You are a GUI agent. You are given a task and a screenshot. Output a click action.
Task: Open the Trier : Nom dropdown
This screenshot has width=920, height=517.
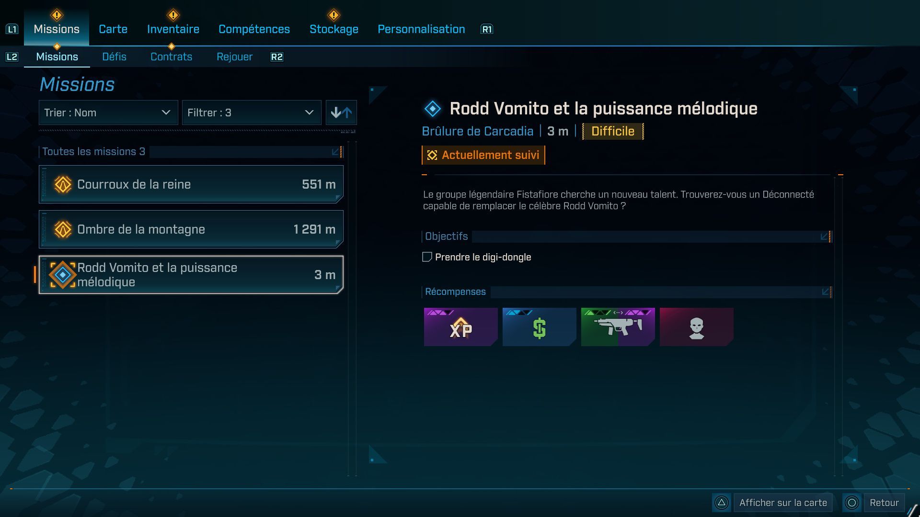(x=108, y=112)
